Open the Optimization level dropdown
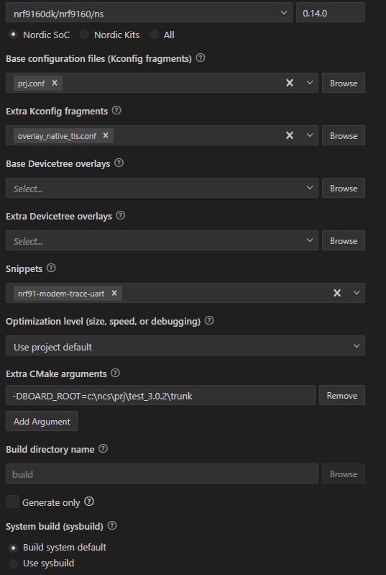 pyautogui.click(x=185, y=345)
